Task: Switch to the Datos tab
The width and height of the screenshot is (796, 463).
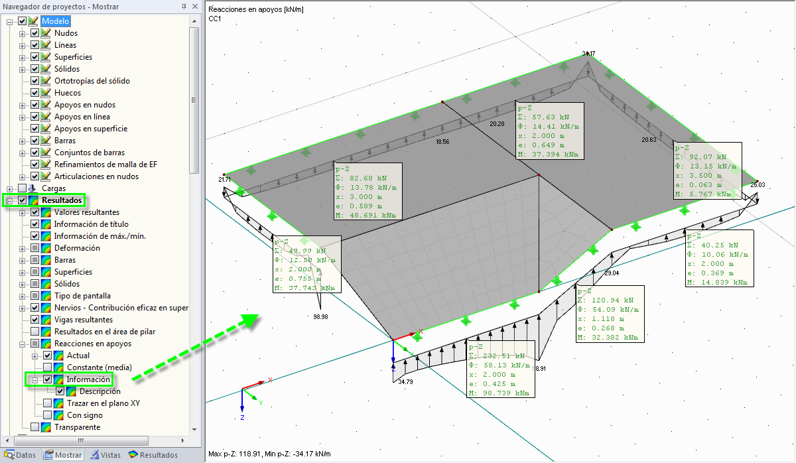Action: [x=21, y=455]
